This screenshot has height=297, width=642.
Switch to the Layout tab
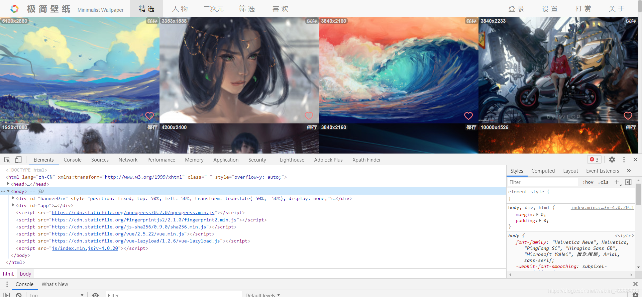[570, 171]
